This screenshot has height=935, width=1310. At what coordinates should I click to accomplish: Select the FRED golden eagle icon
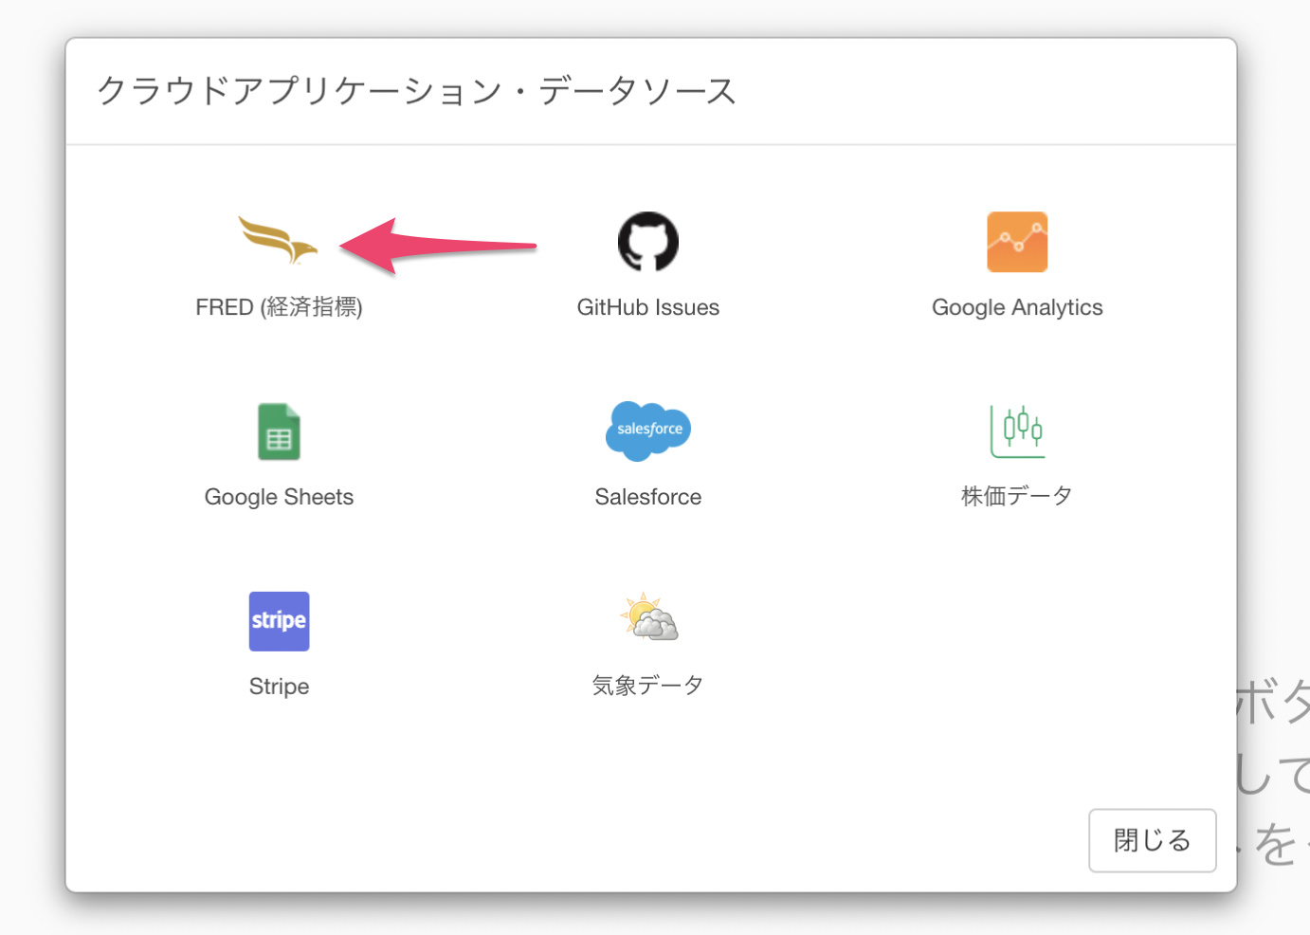pos(278,241)
